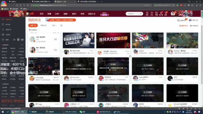Screen dimensions: 203x114
Task: Click the 最常访问 sort link
Action: point(184,26)
